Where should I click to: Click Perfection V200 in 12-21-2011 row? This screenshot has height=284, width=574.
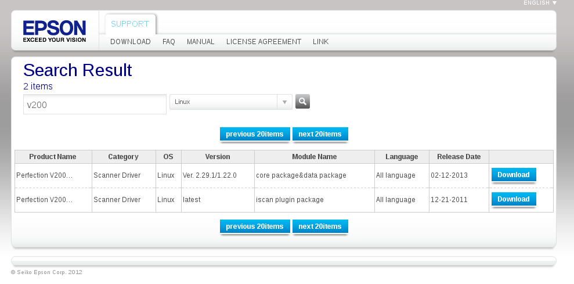(x=44, y=200)
